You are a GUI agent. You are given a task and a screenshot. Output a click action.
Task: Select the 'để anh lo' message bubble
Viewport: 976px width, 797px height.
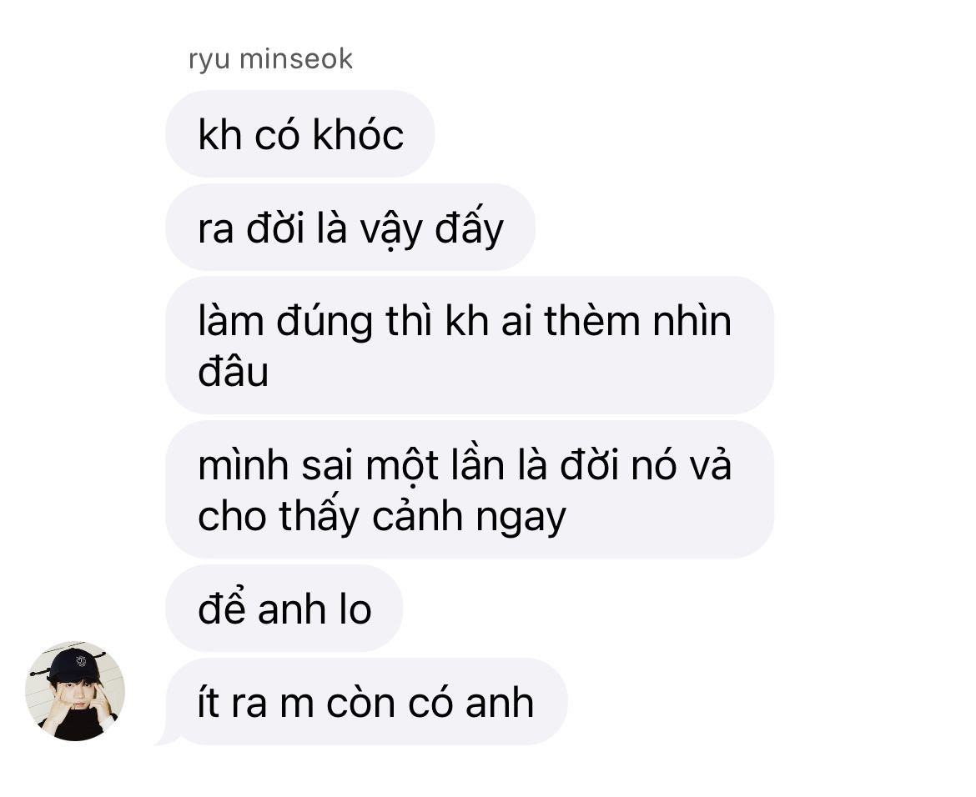284,609
